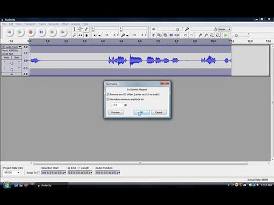Image resolution: width=274 pixels, height=205 pixels.
Task: Open the Master input source dropdown
Action: click(x=224, y=29)
